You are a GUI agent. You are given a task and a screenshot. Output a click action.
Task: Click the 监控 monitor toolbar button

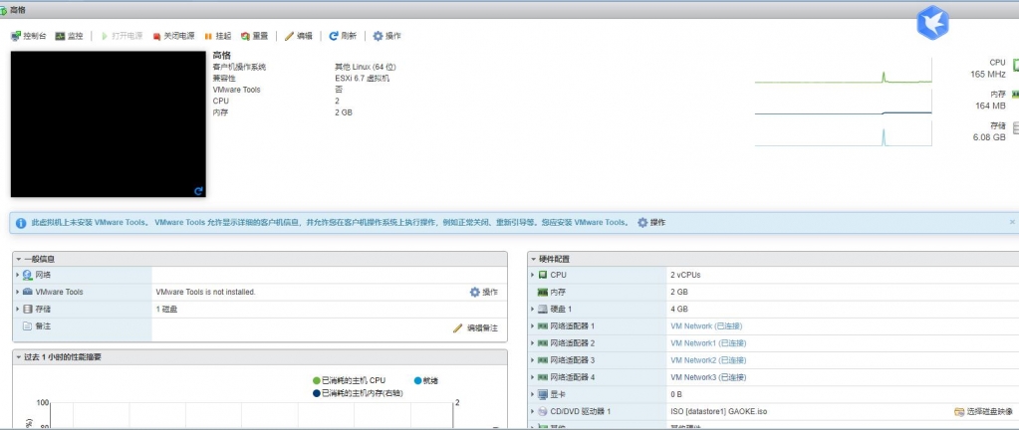click(69, 37)
